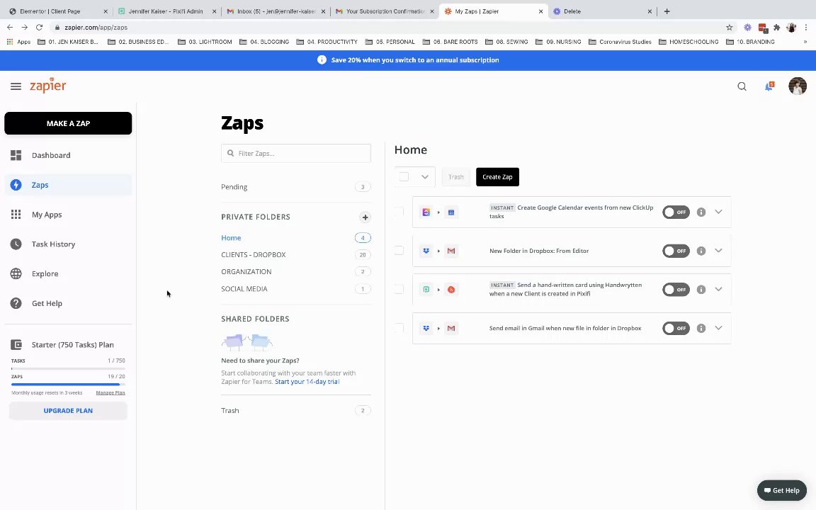This screenshot has height=510, width=816.
Task: Click the Zaps usage progress bar
Action: pyautogui.click(x=68, y=384)
